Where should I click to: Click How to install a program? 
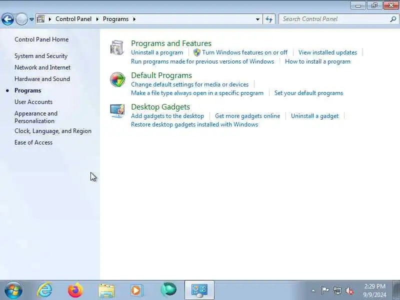[317, 61]
